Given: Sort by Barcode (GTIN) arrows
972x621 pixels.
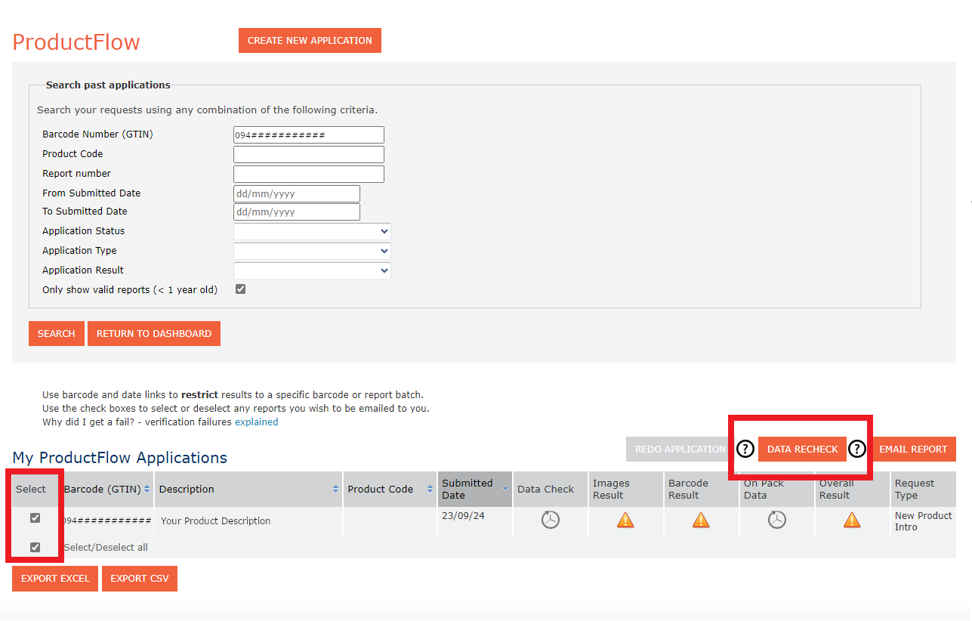Looking at the screenshot, I should 147,490.
